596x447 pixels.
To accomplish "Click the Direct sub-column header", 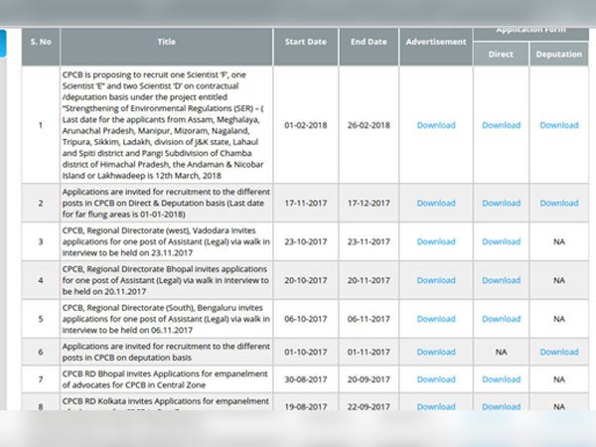I will click(501, 54).
